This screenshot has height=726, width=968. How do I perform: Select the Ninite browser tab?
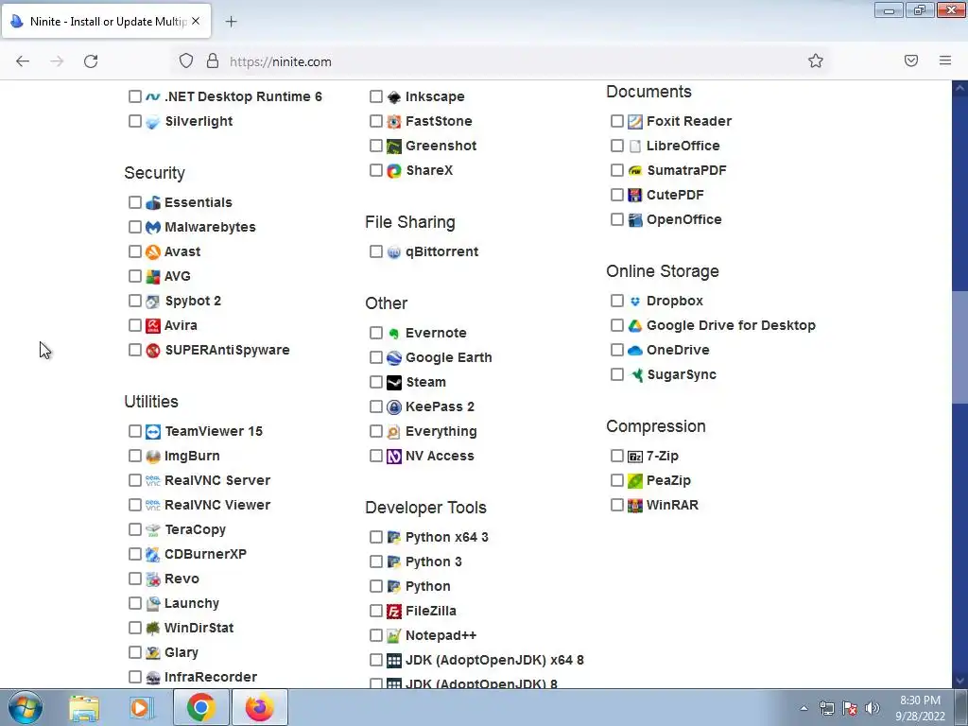click(106, 21)
